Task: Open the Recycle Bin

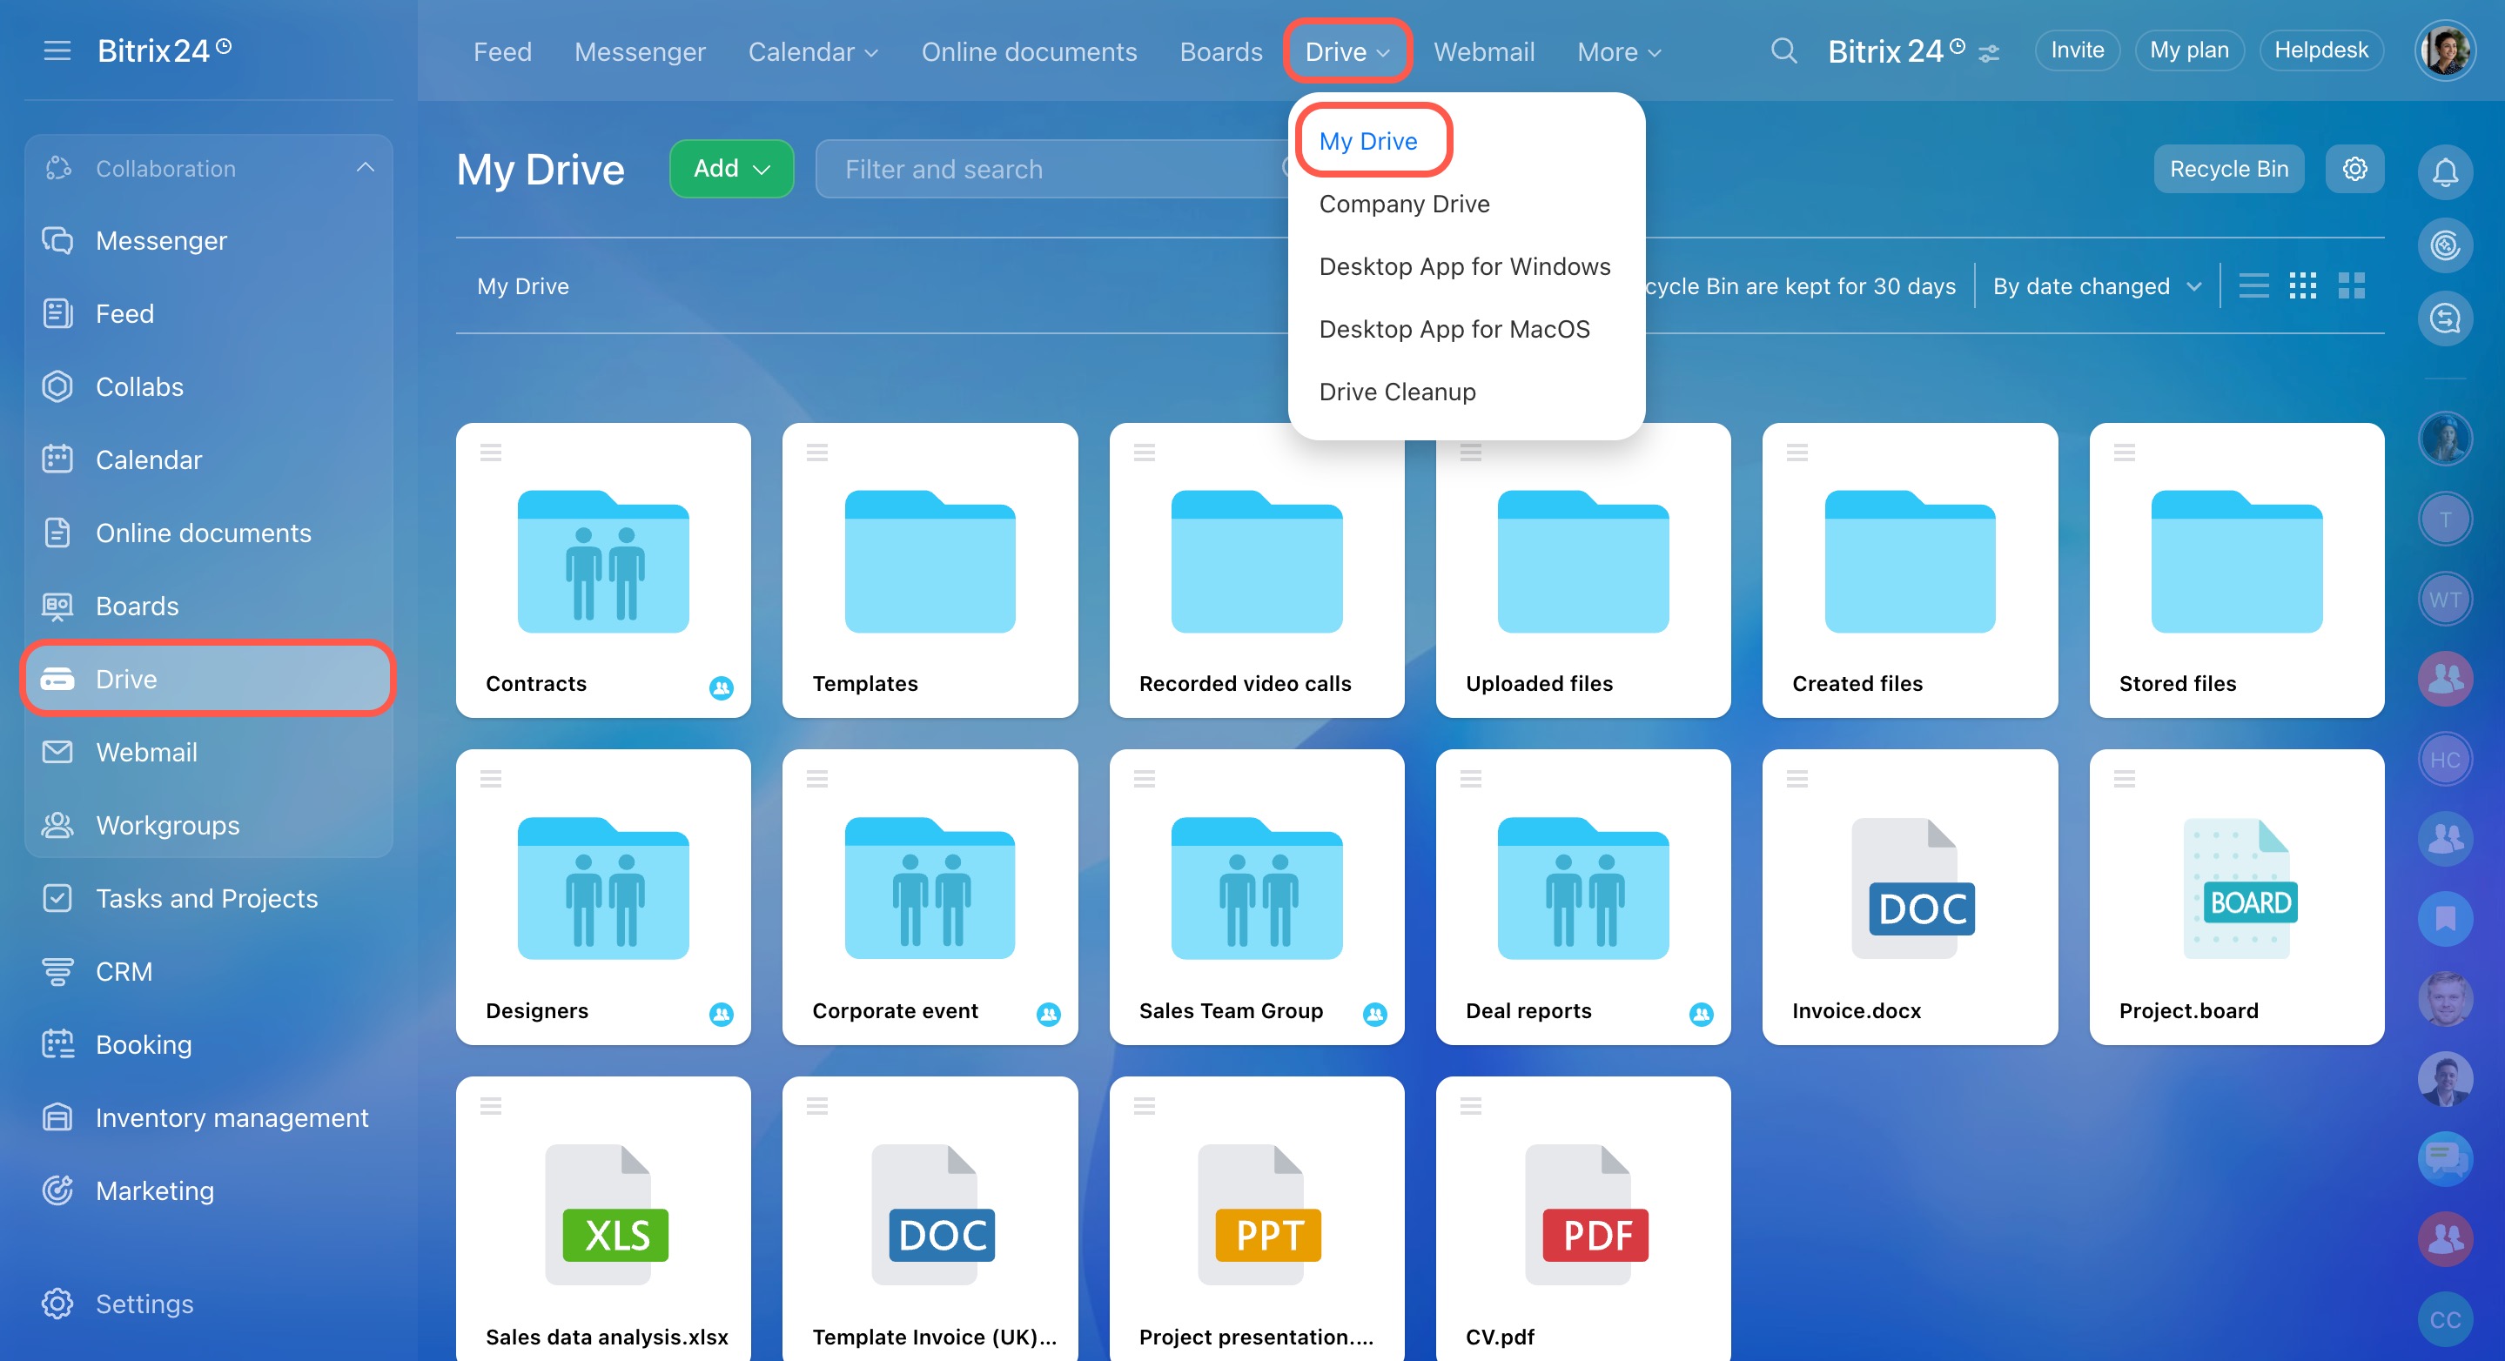Action: click(2228, 169)
